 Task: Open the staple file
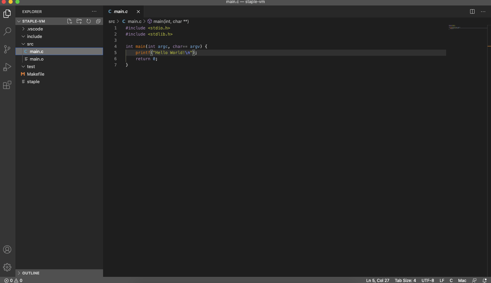tap(59, 82)
